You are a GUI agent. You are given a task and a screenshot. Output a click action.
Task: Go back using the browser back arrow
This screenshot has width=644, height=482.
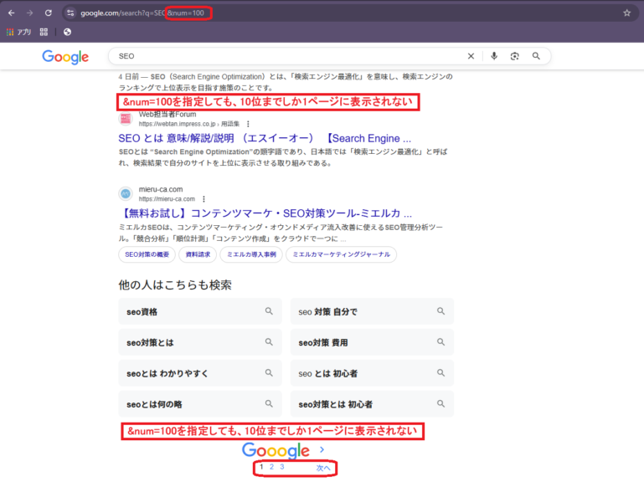pos(12,13)
